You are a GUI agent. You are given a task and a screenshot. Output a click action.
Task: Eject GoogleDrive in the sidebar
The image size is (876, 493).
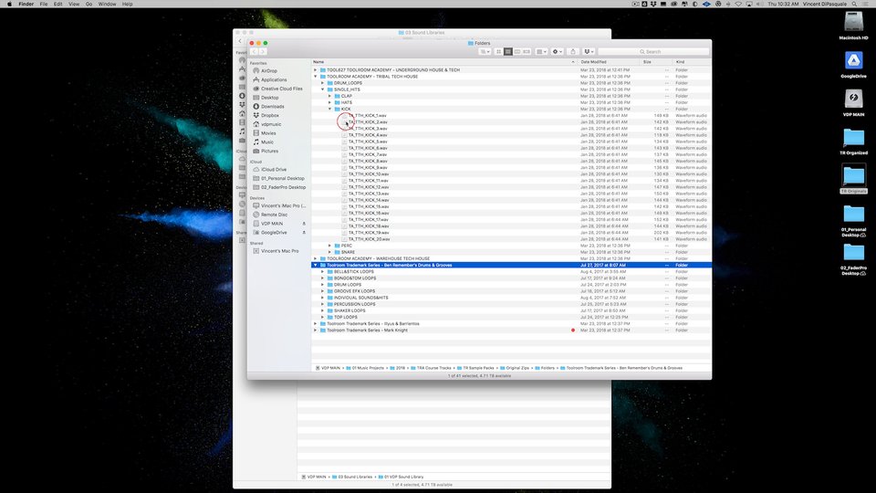coord(304,233)
